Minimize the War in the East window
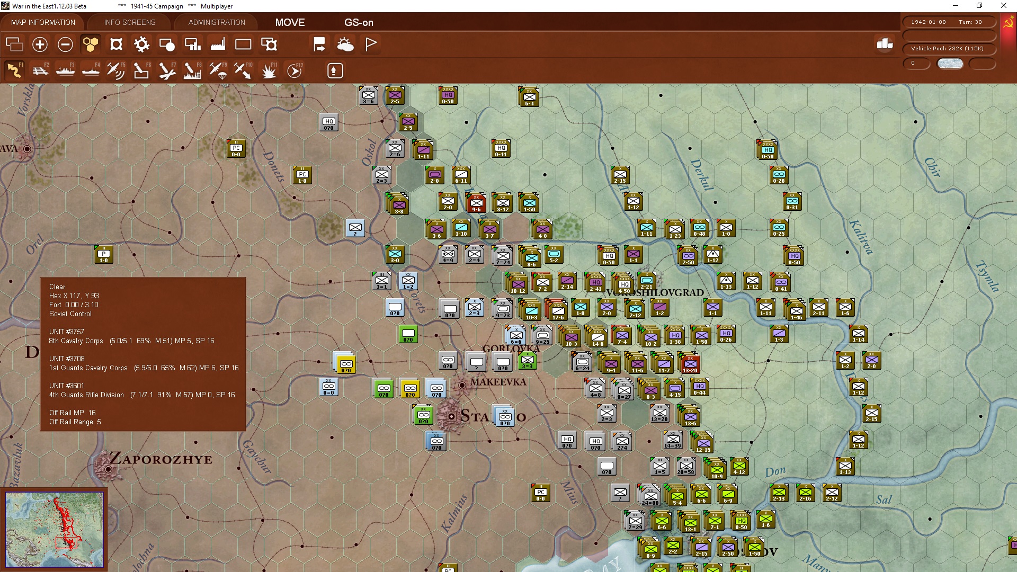1017x572 pixels. pyautogui.click(x=956, y=6)
